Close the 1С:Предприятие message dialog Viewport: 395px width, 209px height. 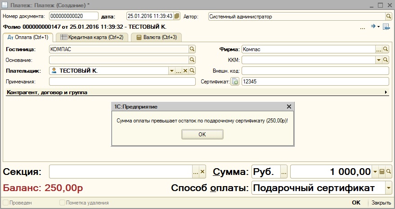(289, 107)
